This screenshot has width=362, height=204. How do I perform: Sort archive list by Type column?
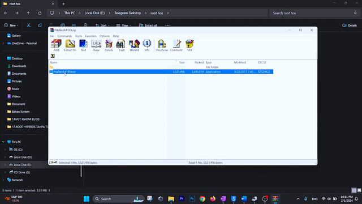[209, 62]
